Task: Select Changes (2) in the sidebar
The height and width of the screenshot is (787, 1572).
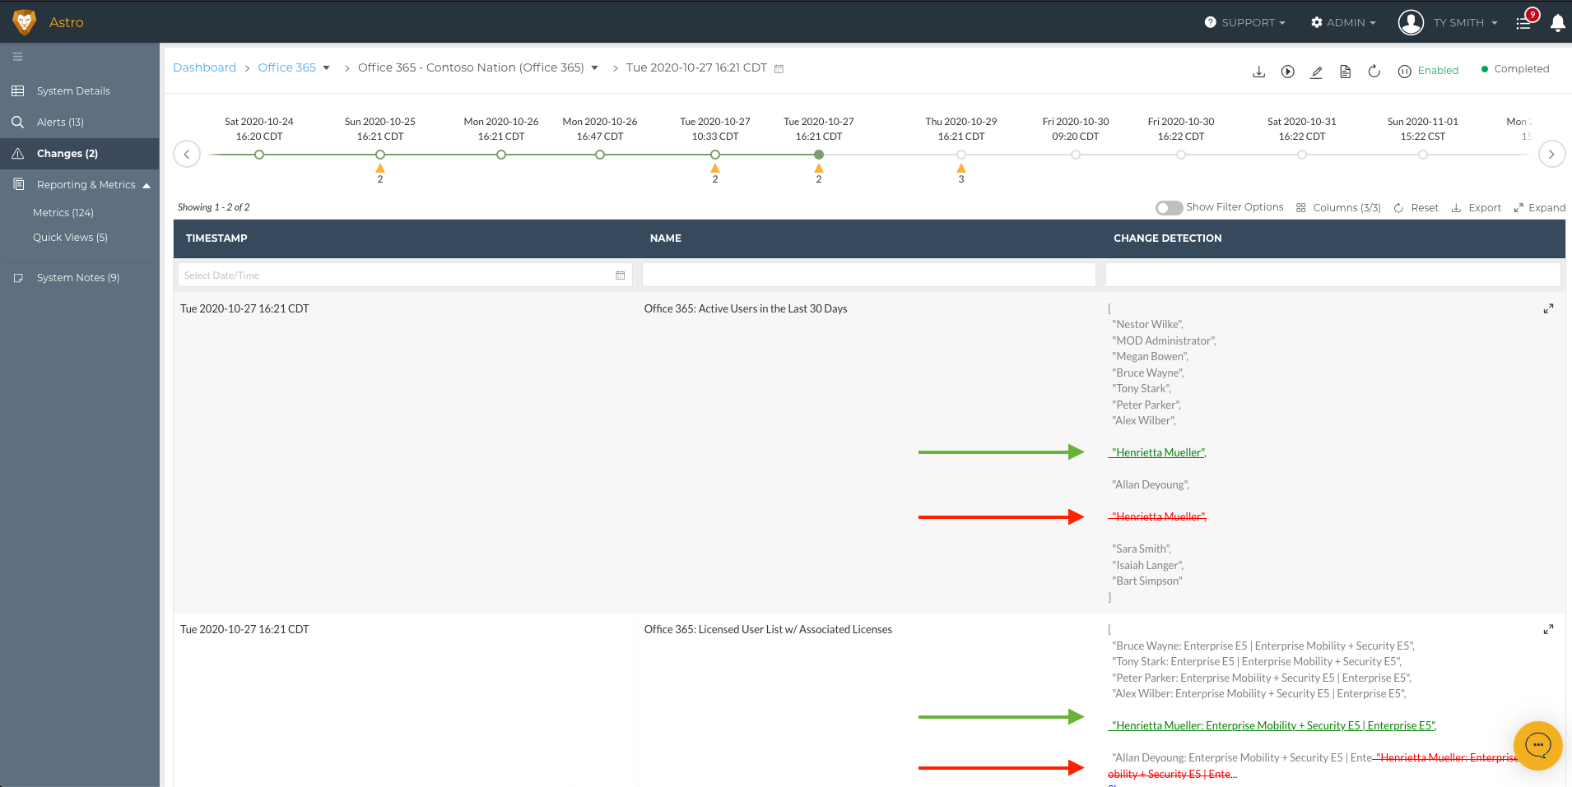Action: (80, 153)
